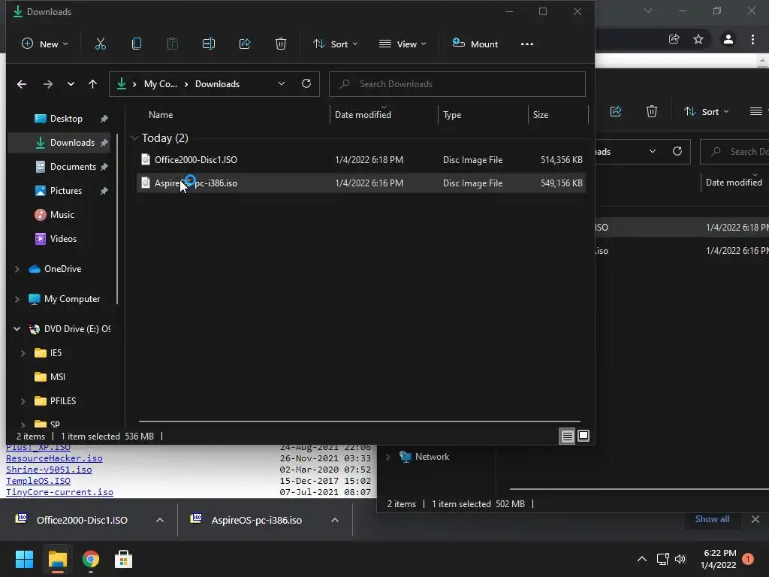Open AspireOS-pc-i386.iso download options chevron

(x=334, y=520)
